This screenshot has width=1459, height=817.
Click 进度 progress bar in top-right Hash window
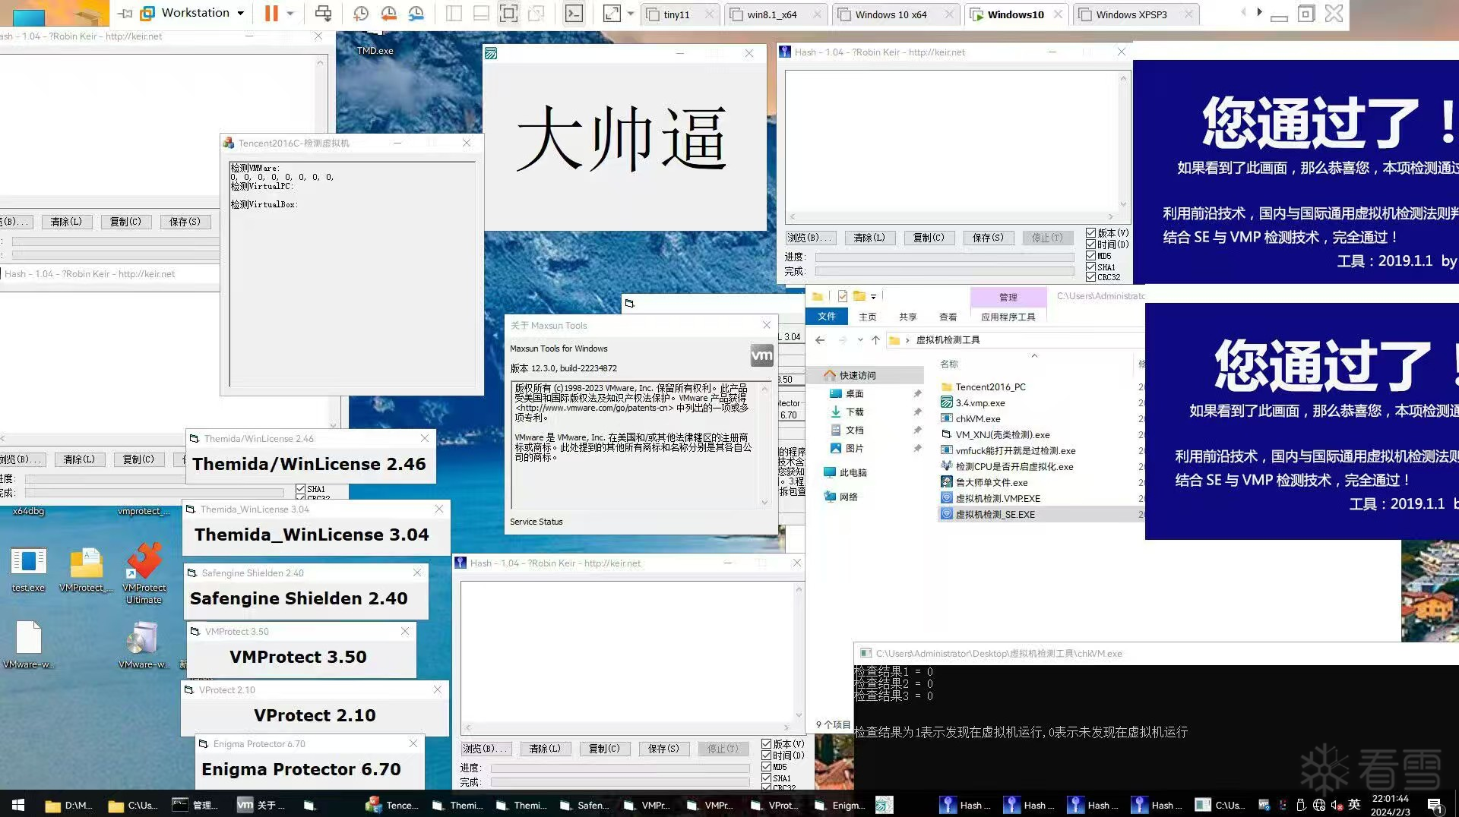945,257
